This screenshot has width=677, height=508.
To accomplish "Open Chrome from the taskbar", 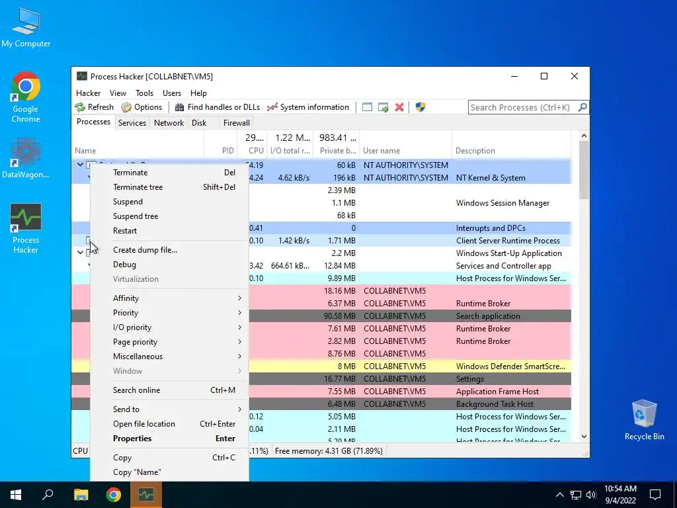I will (x=114, y=495).
